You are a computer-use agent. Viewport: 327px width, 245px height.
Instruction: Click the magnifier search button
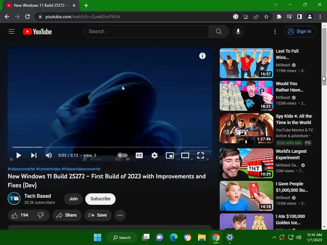pos(219,32)
